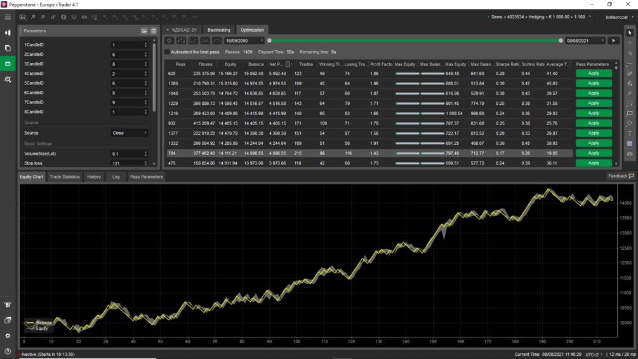Select the pencil freehand drawing tool
The width and height of the screenshot is (638, 359).
(x=630, y=74)
